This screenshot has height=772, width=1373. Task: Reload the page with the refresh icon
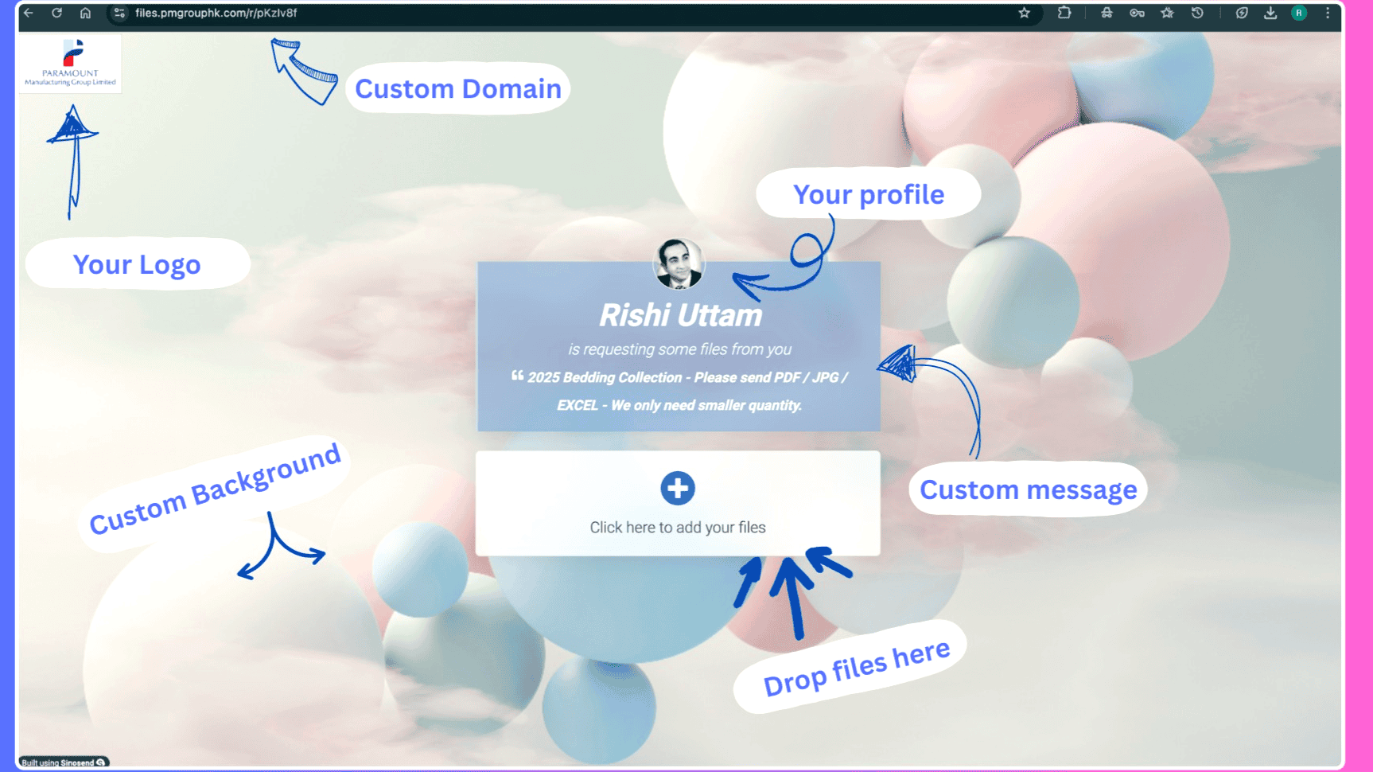coord(57,13)
